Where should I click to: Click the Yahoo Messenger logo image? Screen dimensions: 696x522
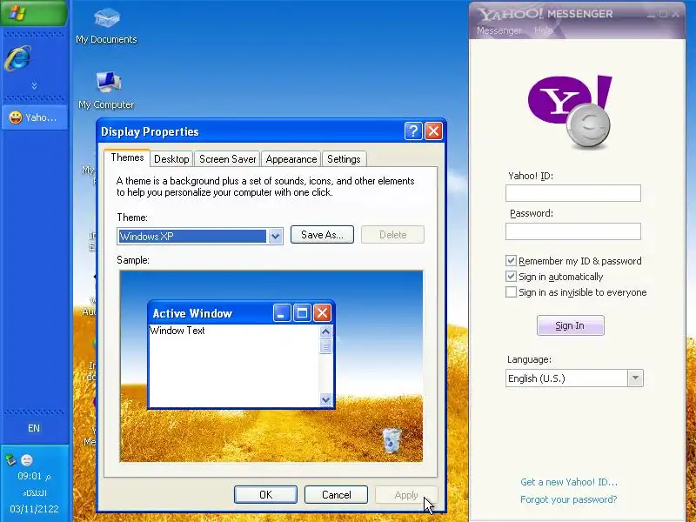(570, 112)
